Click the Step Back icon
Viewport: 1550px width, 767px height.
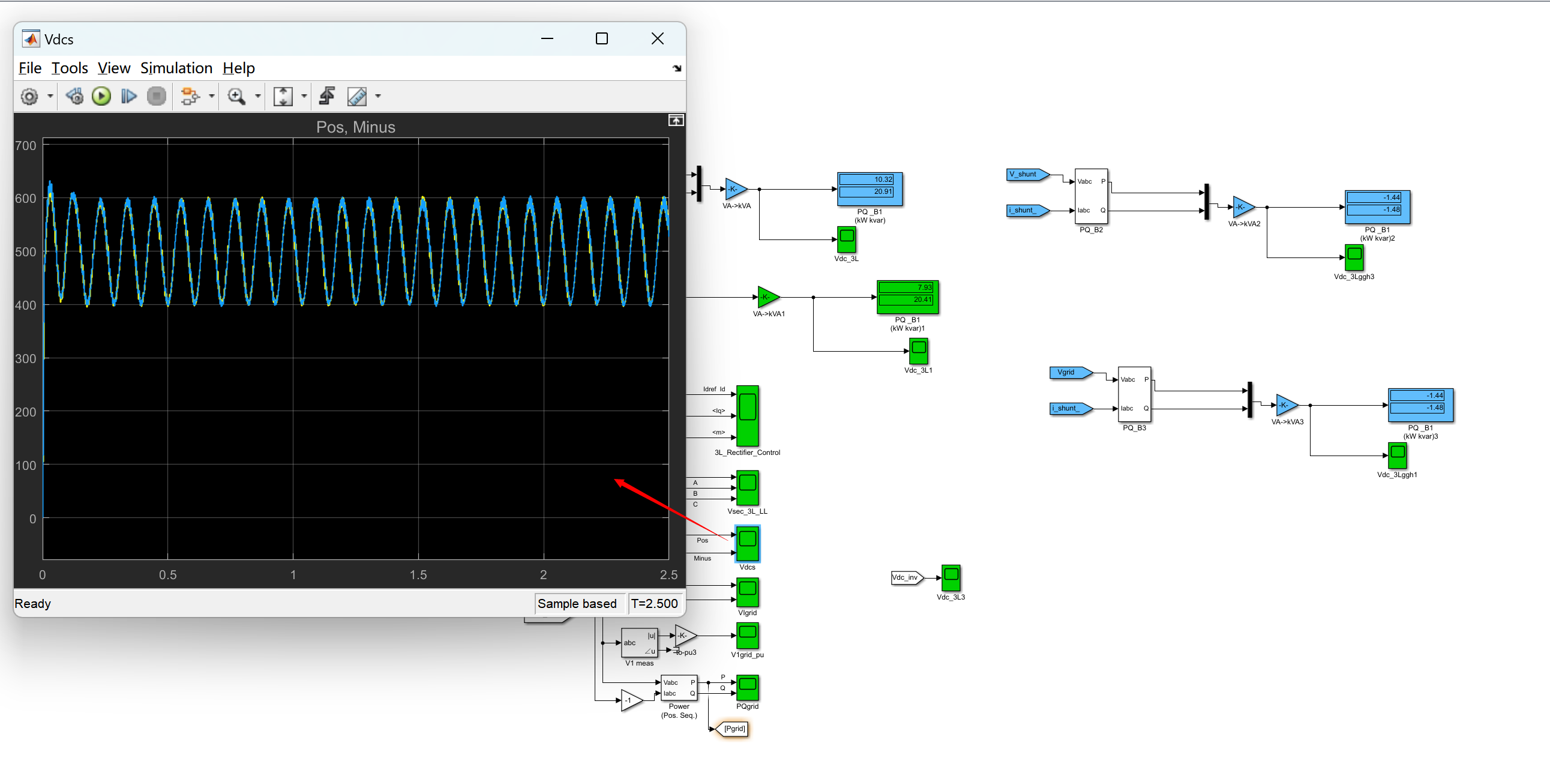pos(74,96)
